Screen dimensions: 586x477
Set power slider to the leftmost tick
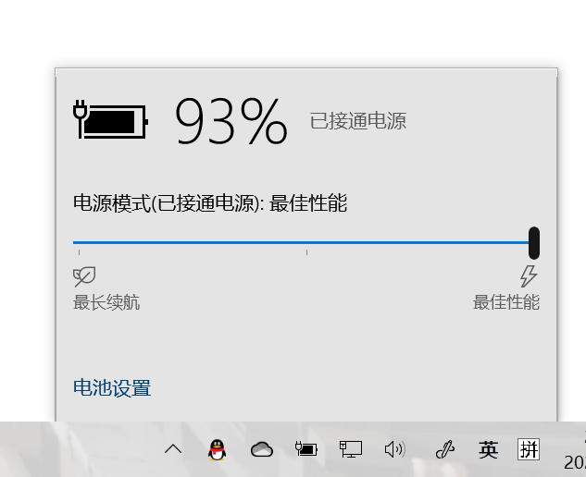pyautogui.click(x=79, y=243)
